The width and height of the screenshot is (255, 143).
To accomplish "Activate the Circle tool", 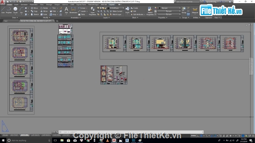I will click(x=16, y=10).
